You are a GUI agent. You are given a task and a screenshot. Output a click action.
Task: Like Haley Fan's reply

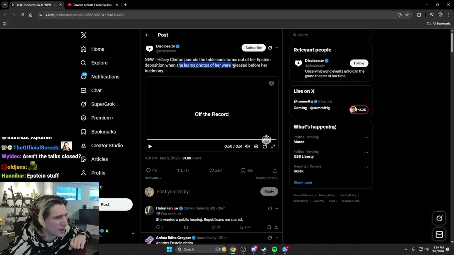point(216,227)
